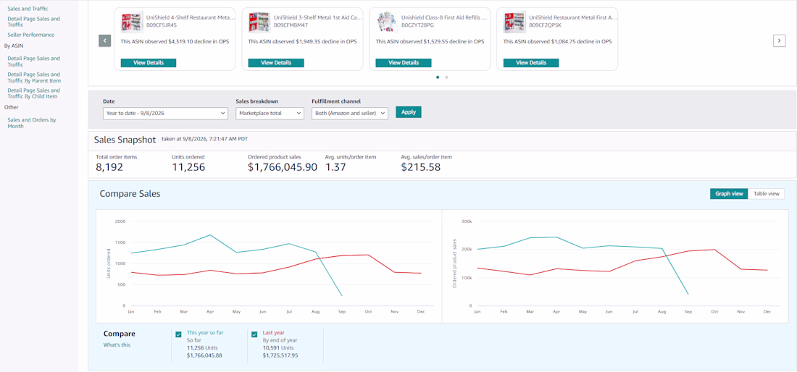Uncheck the Last year checkbox
Image resolution: width=797 pixels, height=372 pixels.
point(254,334)
